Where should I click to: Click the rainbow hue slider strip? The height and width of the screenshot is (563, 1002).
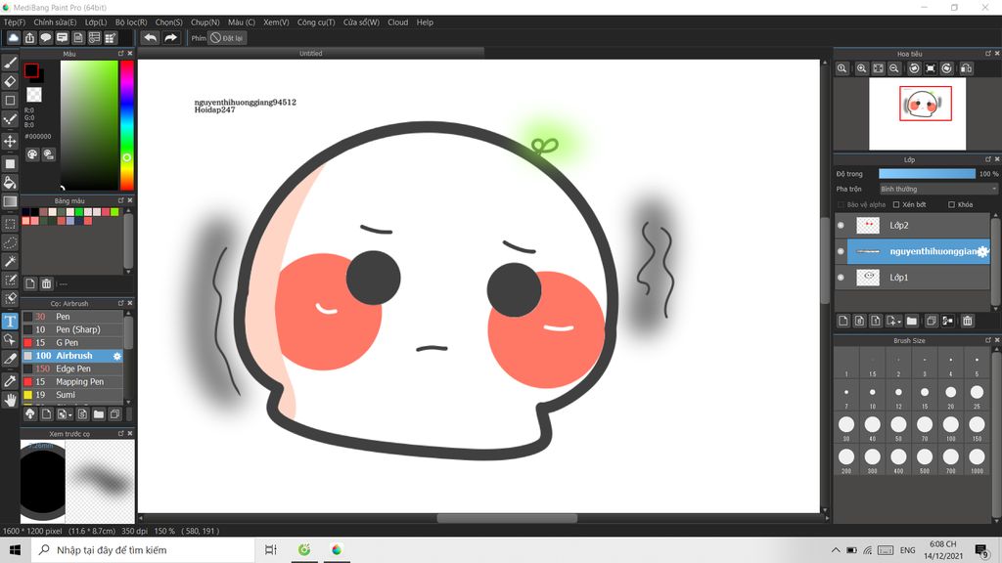click(126, 125)
